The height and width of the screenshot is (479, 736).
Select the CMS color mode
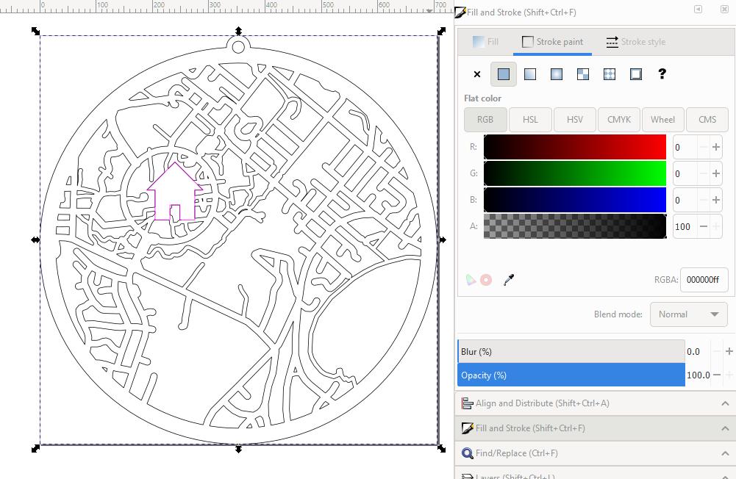tap(707, 120)
